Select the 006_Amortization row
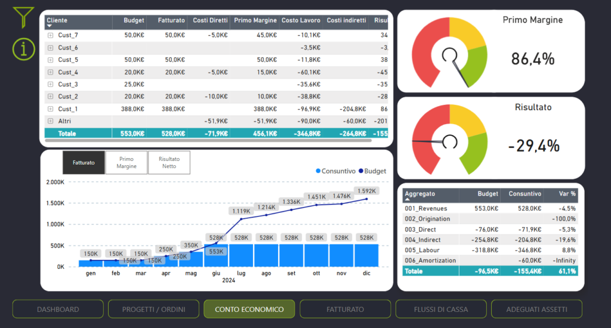Image resolution: width=611 pixels, height=328 pixels. pyautogui.click(x=490, y=260)
